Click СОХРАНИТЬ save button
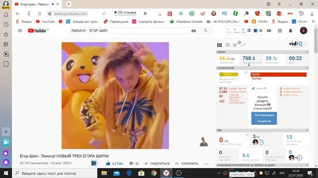318x178 pixels. tap(187, 164)
